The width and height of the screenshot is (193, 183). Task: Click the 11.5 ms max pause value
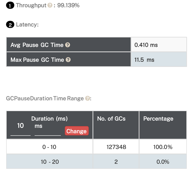pos(144,60)
